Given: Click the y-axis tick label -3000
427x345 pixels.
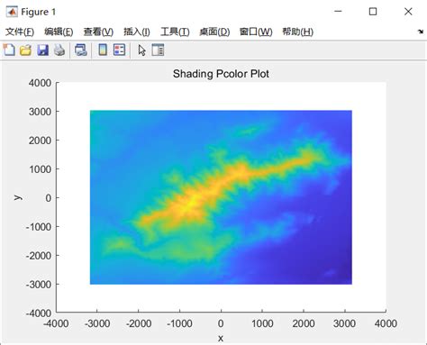Looking at the screenshot, I should pyautogui.click(x=38, y=285).
